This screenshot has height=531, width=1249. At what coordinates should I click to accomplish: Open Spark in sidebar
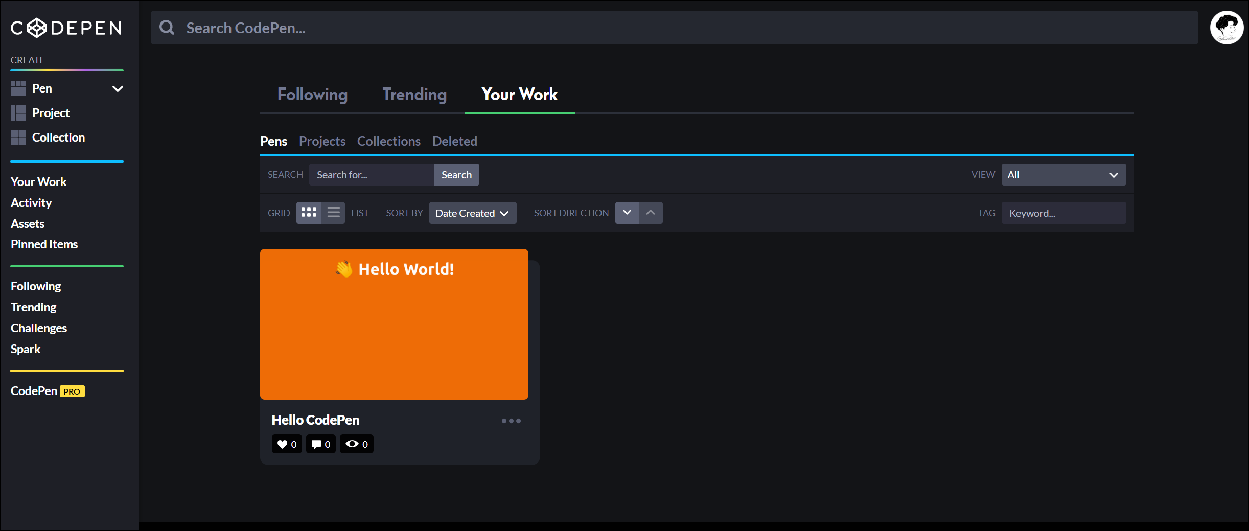[x=26, y=349]
